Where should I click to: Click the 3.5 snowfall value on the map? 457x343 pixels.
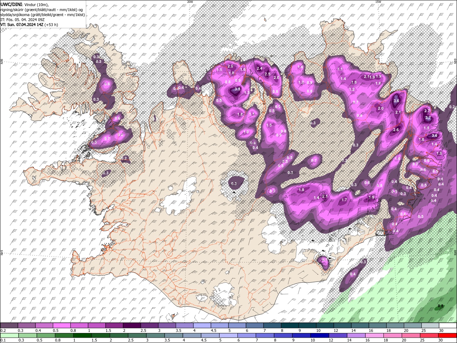pos(238,89)
